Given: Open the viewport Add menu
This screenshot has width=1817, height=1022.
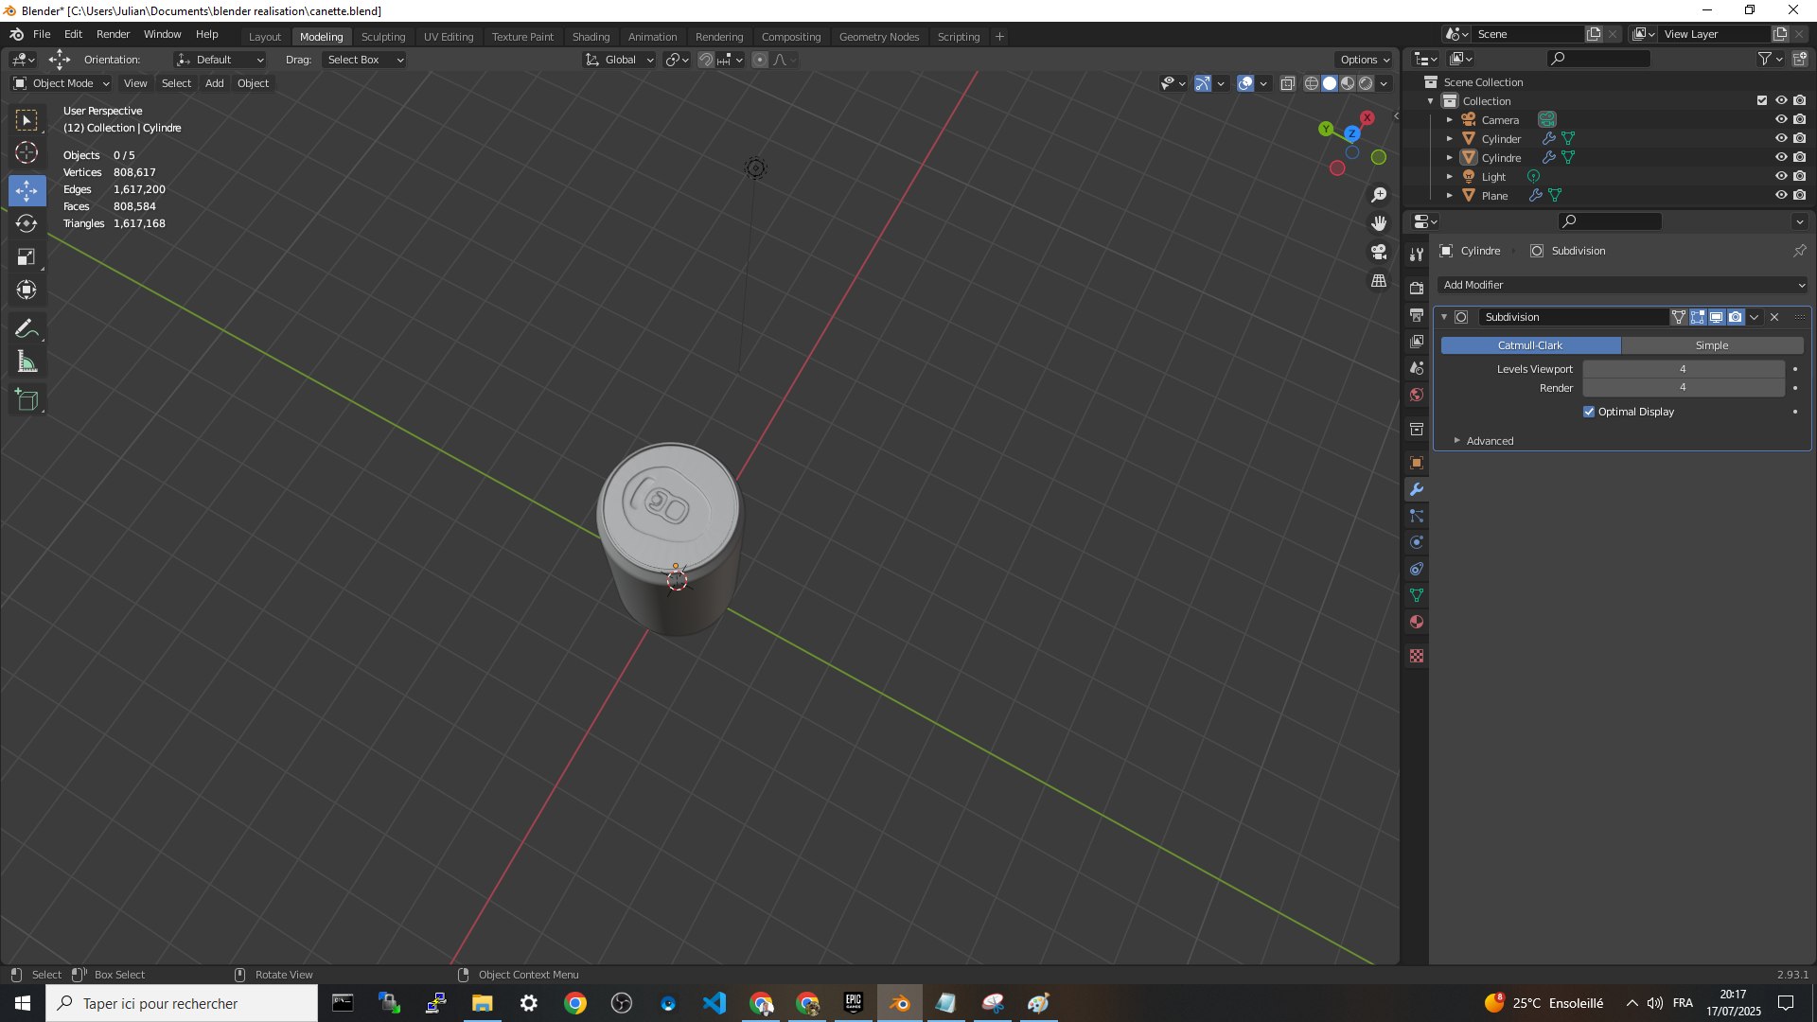Looking at the screenshot, I should coord(215,83).
